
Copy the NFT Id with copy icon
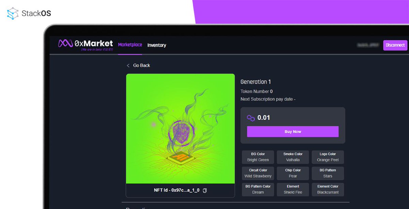pos(205,190)
